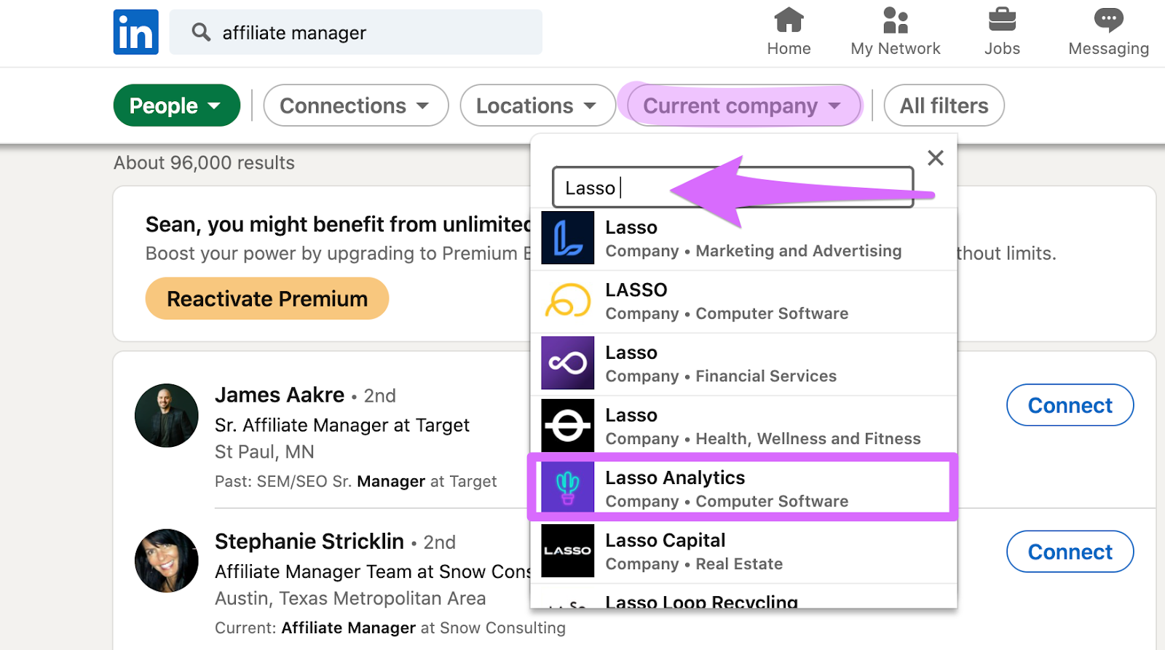The width and height of the screenshot is (1165, 650).
Task: Close the company filter popup
Action: point(936,158)
